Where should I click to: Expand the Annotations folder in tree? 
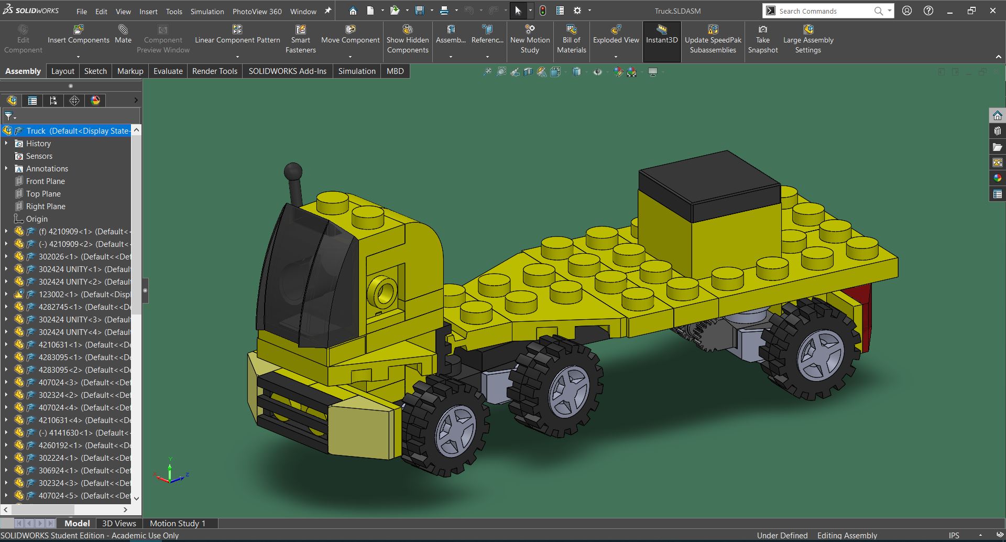click(x=6, y=168)
